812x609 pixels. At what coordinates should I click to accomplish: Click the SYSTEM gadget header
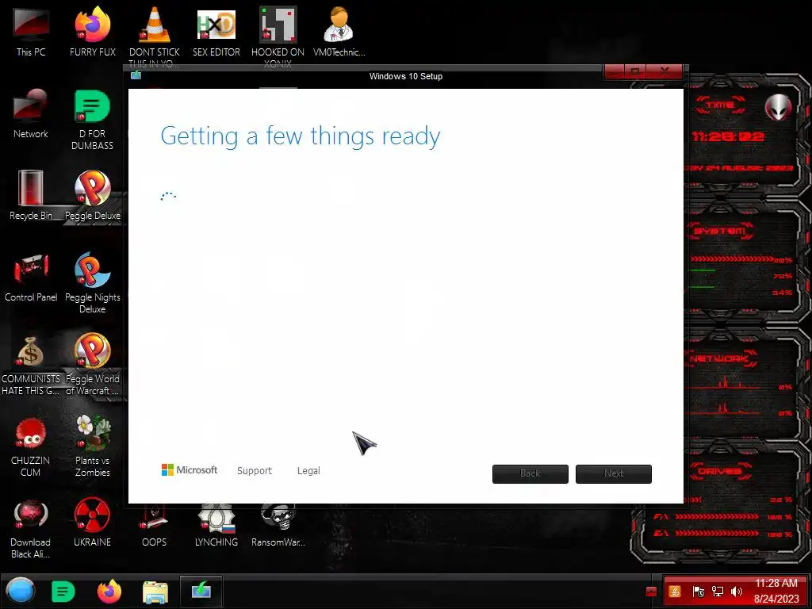coord(720,231)
